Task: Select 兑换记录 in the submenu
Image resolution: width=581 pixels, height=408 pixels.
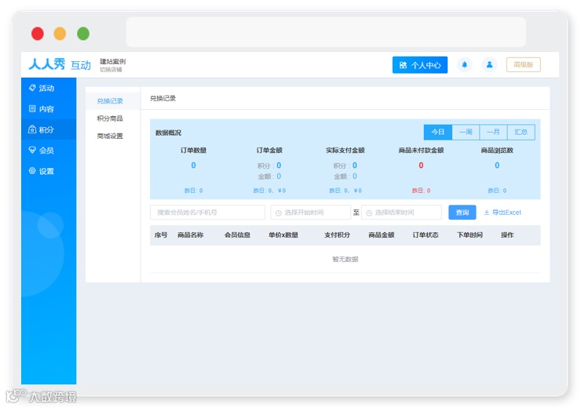Action: click(112, 100)
